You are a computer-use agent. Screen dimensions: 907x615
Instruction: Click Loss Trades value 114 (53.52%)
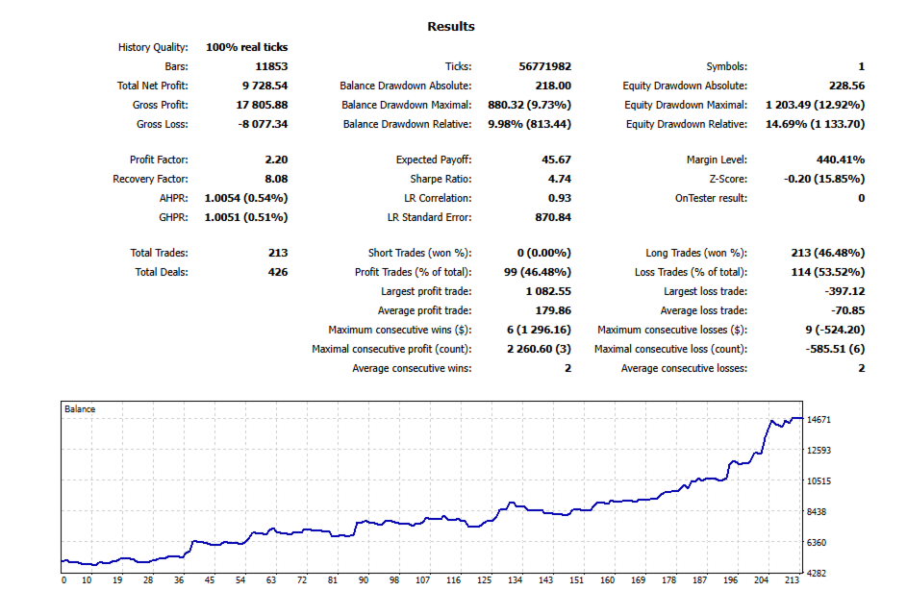[x=828, y=272]
